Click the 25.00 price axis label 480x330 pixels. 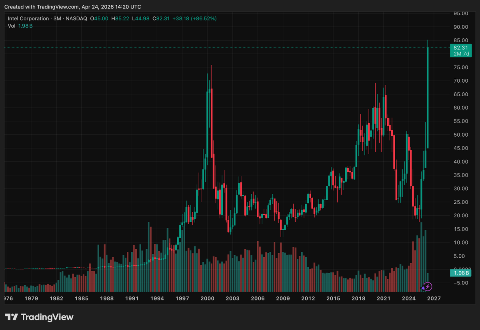pos(461,202)
